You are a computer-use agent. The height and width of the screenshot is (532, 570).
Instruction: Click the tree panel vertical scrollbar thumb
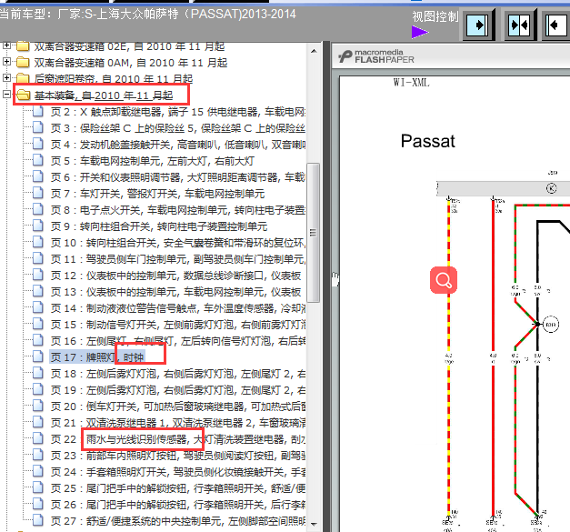pyautogui.click(x=313, y=233)
